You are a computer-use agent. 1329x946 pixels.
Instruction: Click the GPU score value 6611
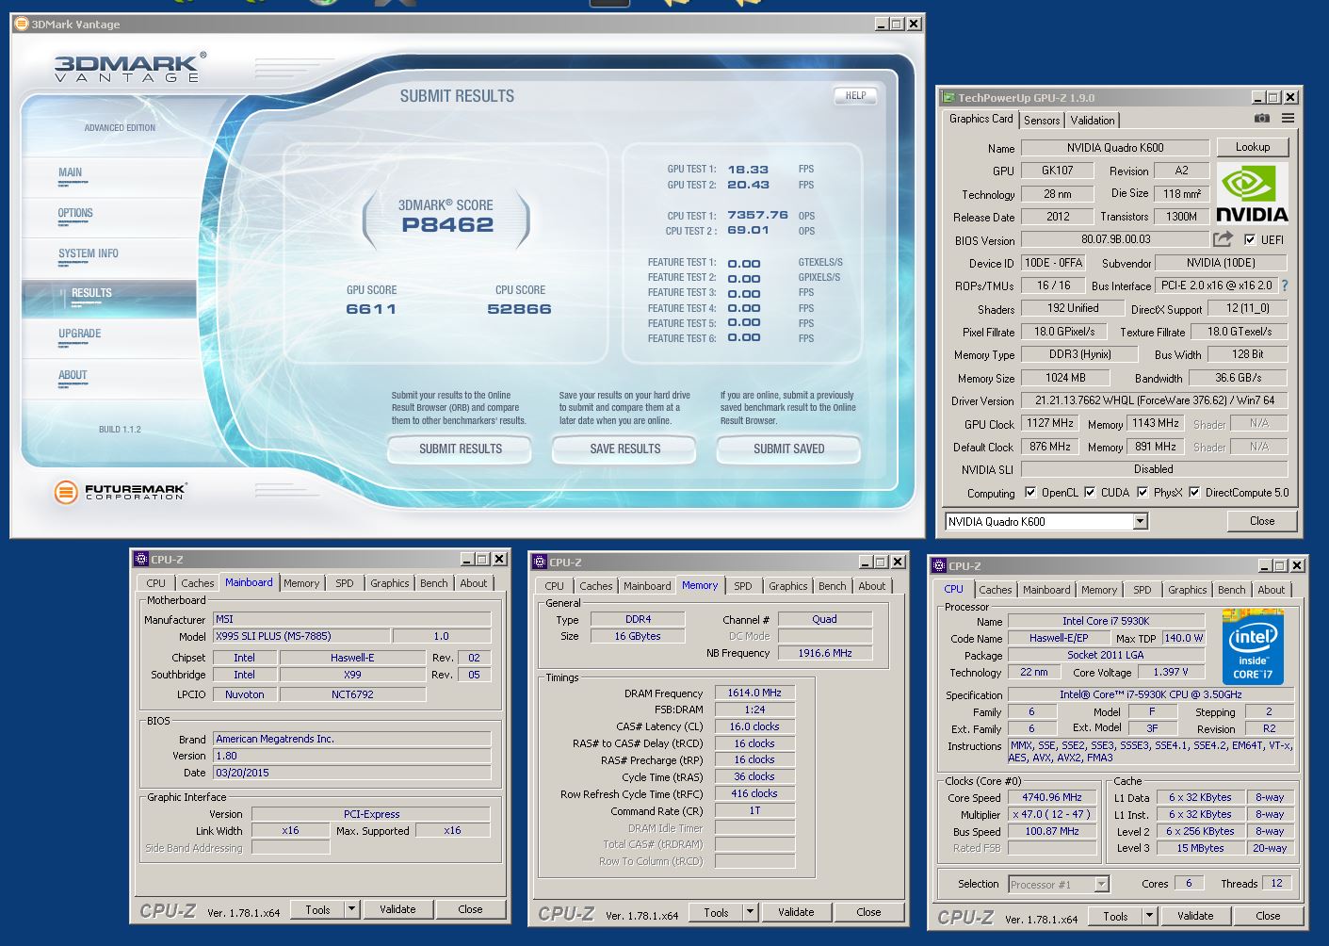(371, 309)
